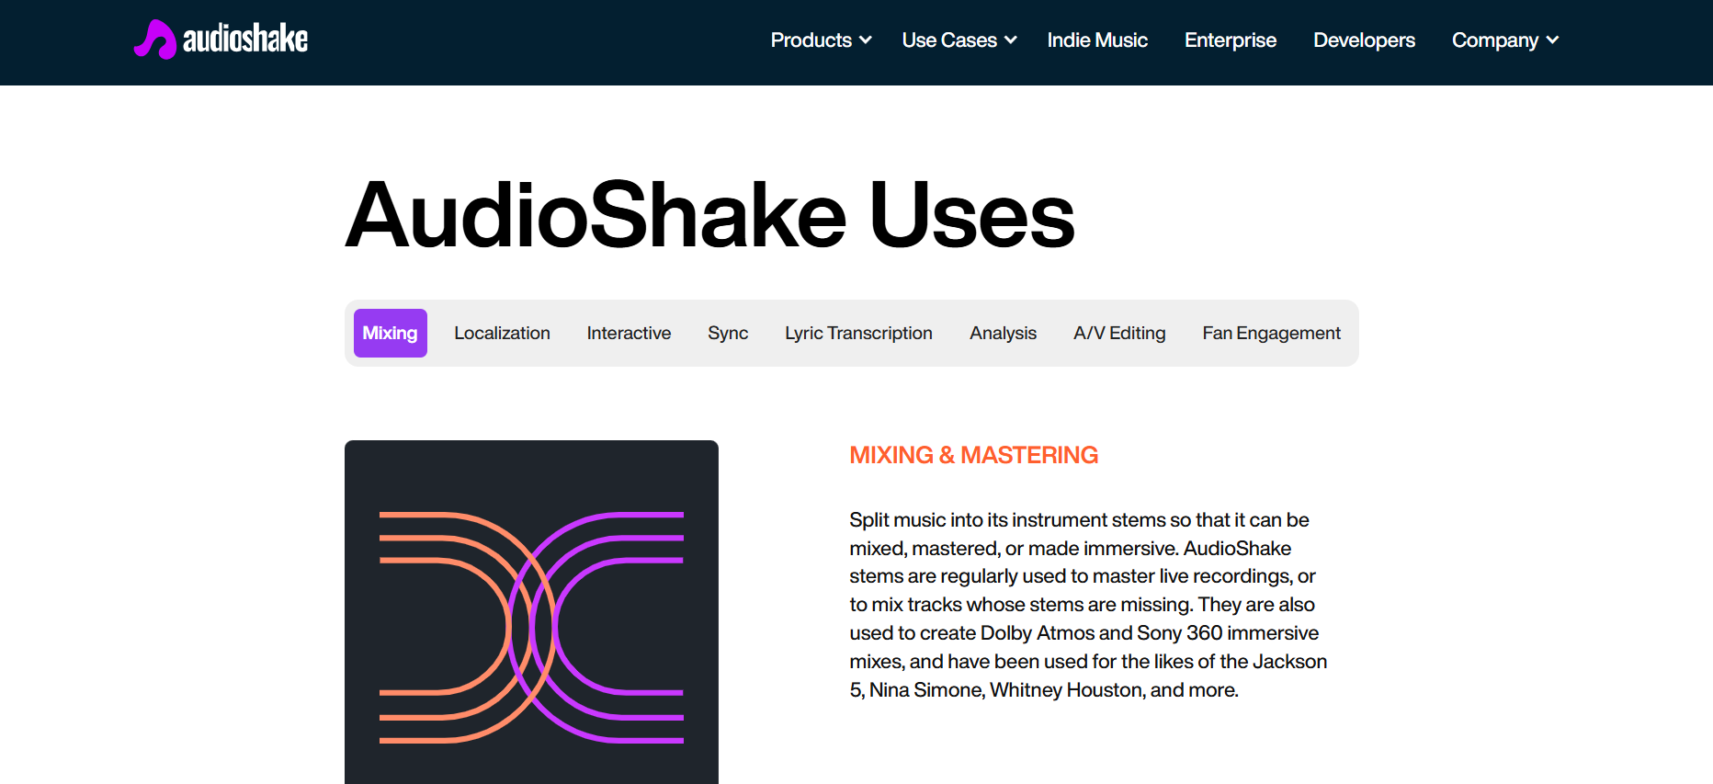The width and height of the screenshot is (1713, 784).
Task: Expand the Use Cases dropdown menu
Action: pyautogui.click(x=959, y=40)
